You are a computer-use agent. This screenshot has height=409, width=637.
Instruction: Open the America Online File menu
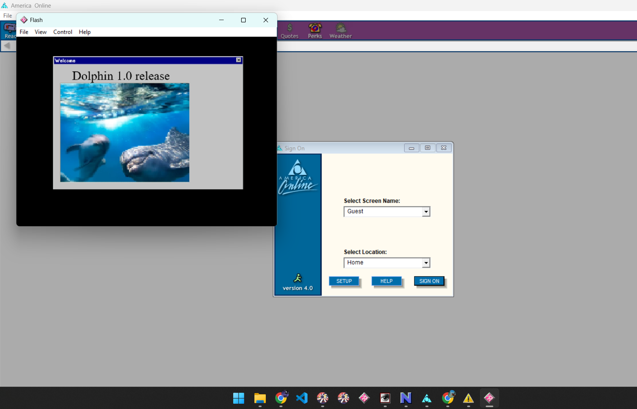[x=8, y=16]
